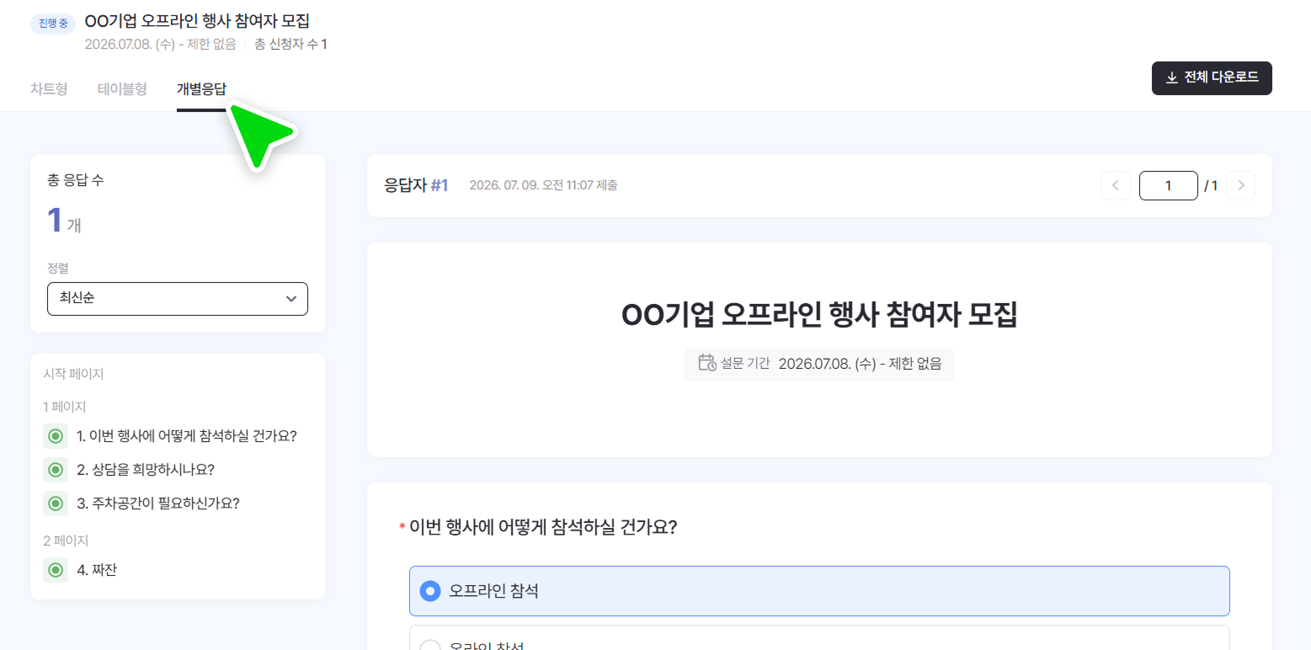Select the 오프라인 참석 radio option
The height and width of the screenshot is (650, 1311).
819,591
